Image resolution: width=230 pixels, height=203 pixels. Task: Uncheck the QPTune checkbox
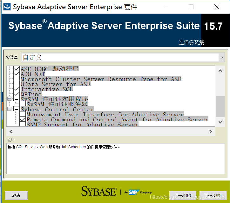[x=17, y=94]
